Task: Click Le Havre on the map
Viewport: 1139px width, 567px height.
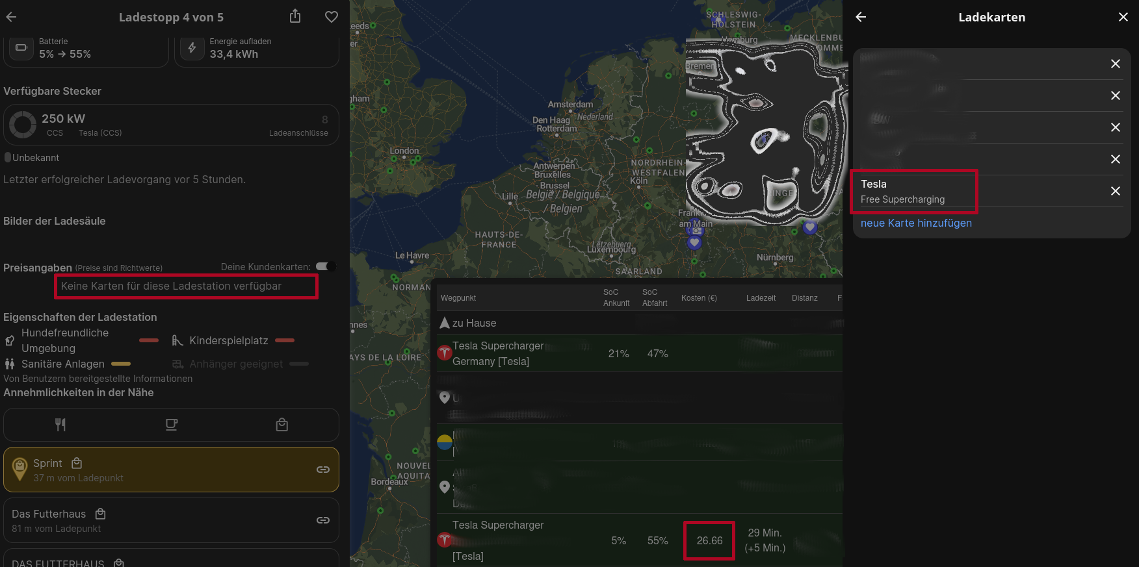Action: (x=412, y=255)
